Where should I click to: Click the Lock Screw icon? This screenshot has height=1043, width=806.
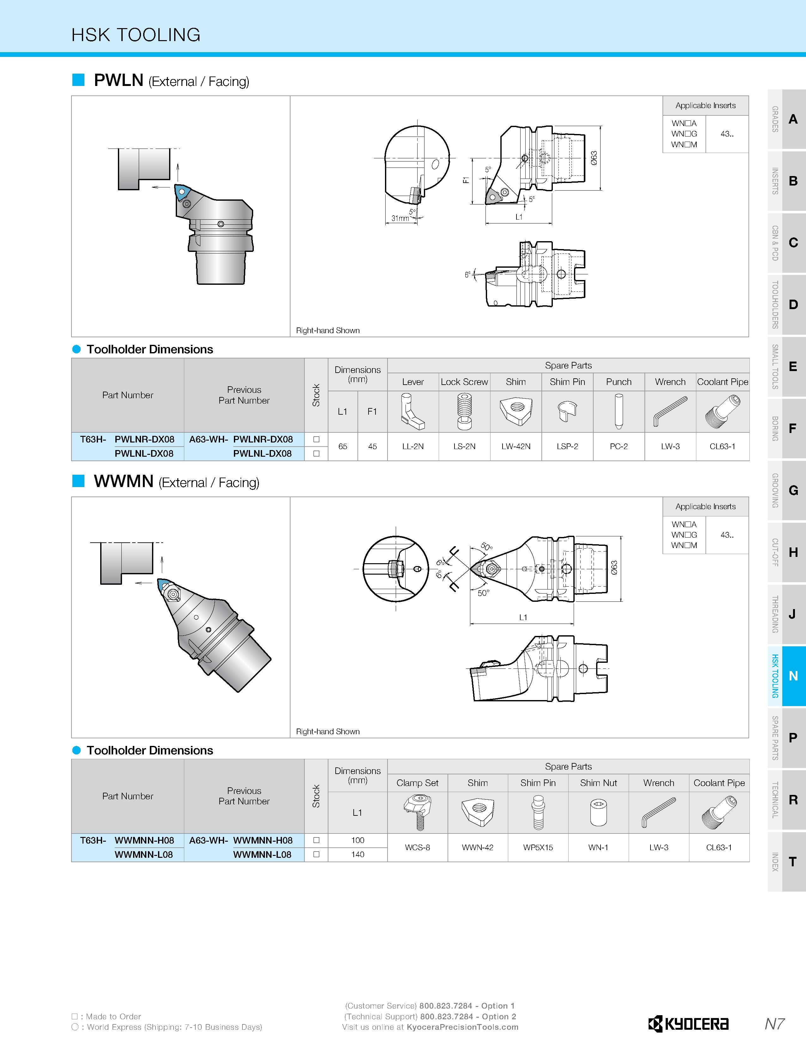(x=464, y=411)
